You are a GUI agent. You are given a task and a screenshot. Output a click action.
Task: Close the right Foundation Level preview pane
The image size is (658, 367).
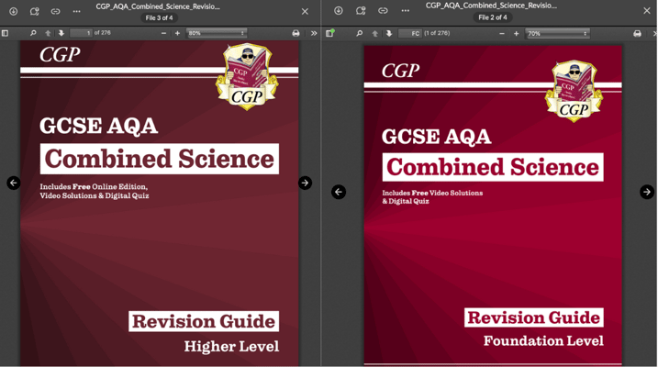(x=647, y=11)
